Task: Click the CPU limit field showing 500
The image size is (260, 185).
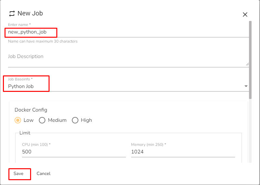Action: (74, 152)
